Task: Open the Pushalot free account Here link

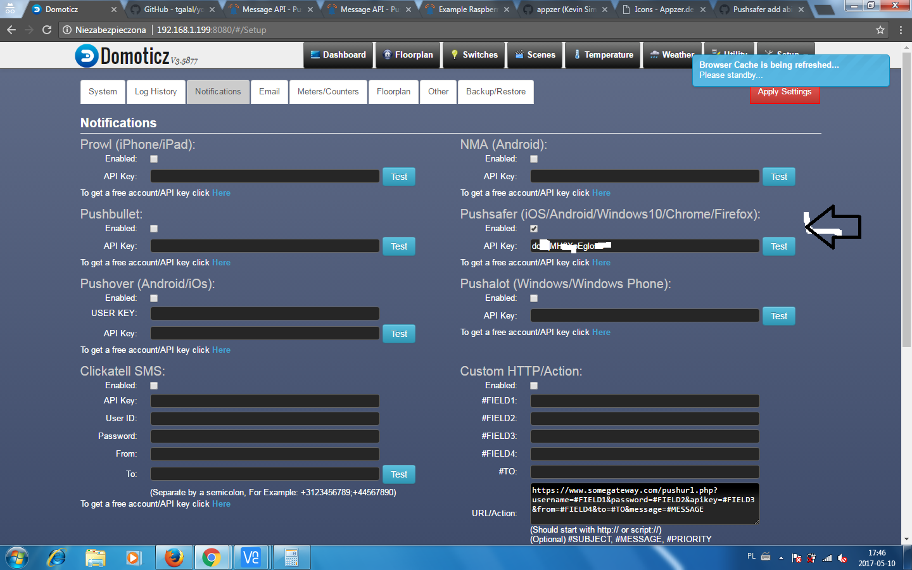Action: [x=601, y=332]
